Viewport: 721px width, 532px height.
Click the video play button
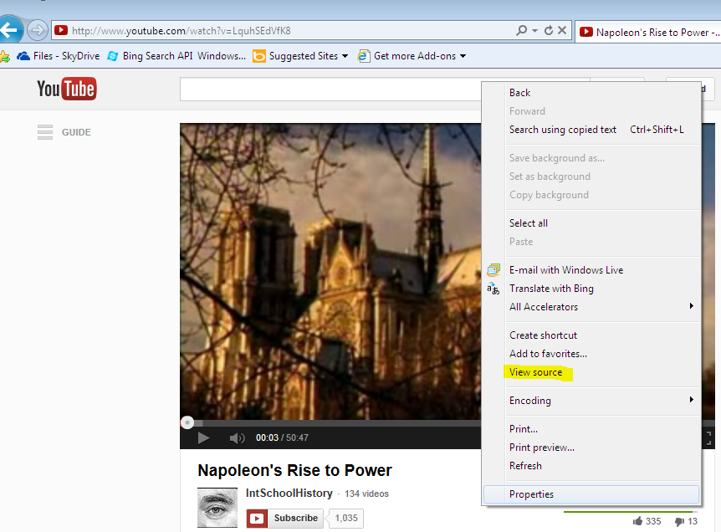coord(203,437)
